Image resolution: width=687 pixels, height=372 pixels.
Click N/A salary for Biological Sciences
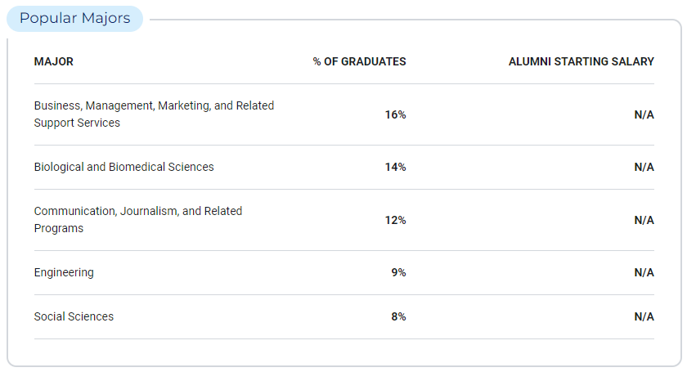[644, 167]
